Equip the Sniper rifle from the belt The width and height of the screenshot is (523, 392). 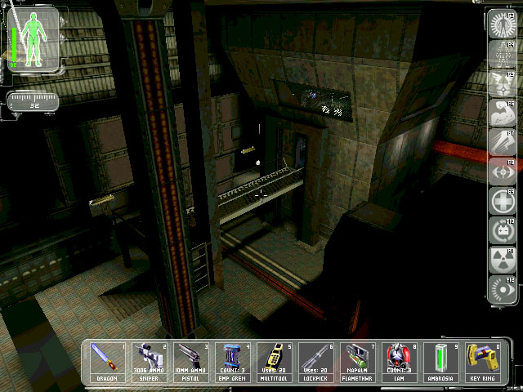click(149, 363)
